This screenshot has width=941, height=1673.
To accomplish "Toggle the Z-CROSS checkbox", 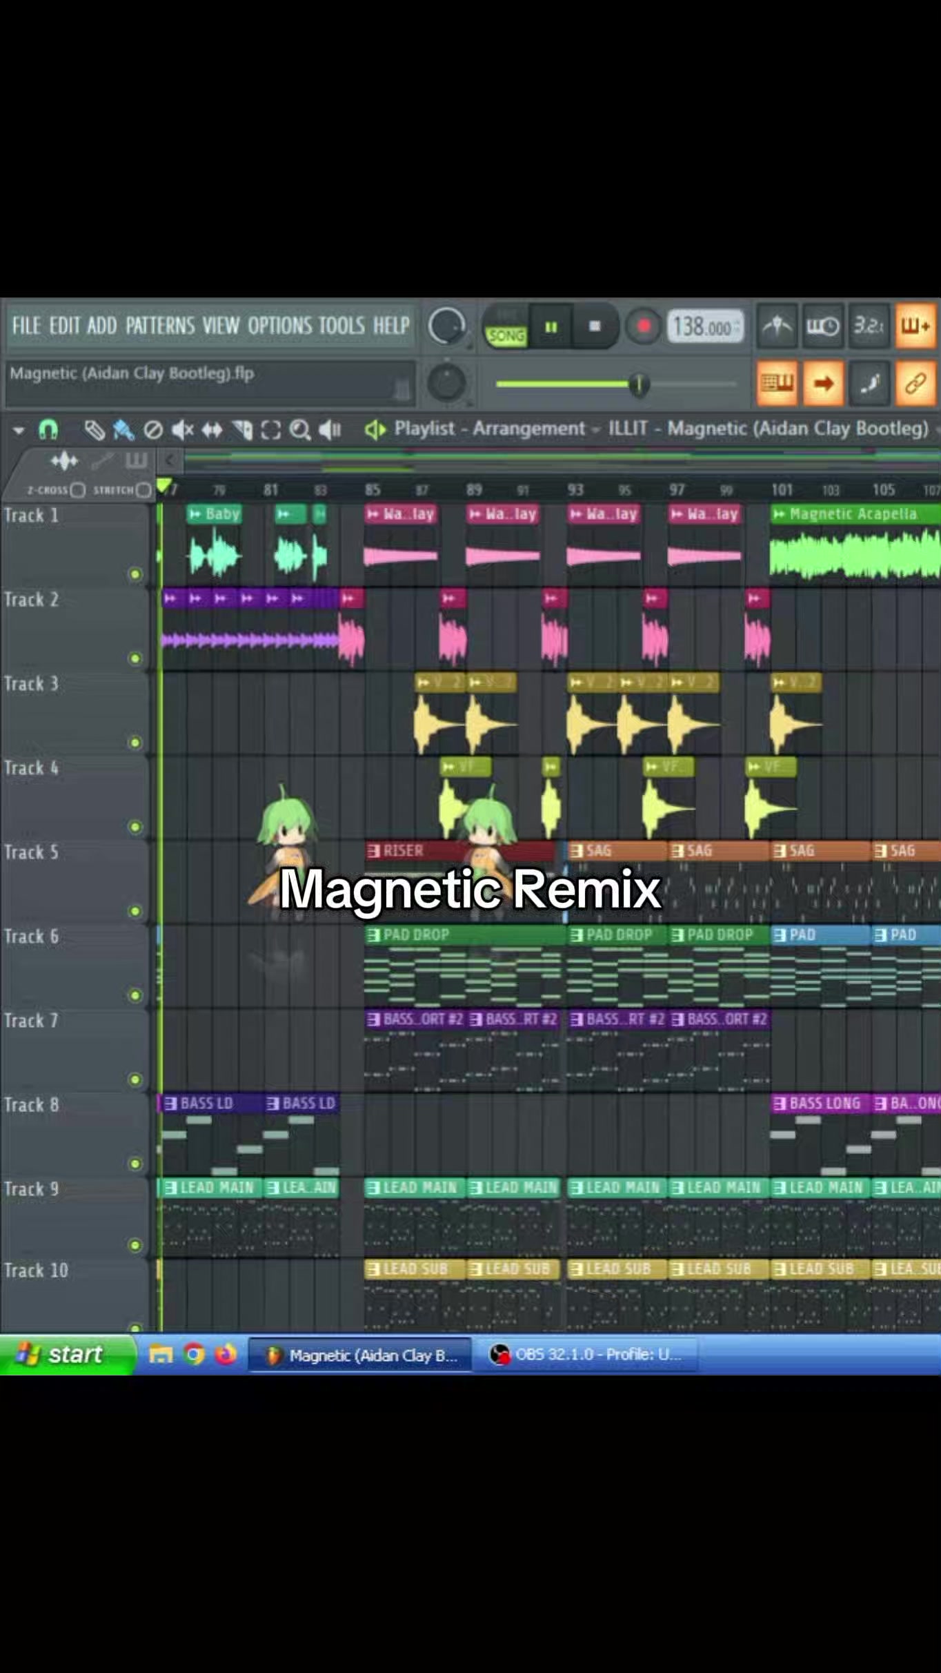I will [77, 490].
